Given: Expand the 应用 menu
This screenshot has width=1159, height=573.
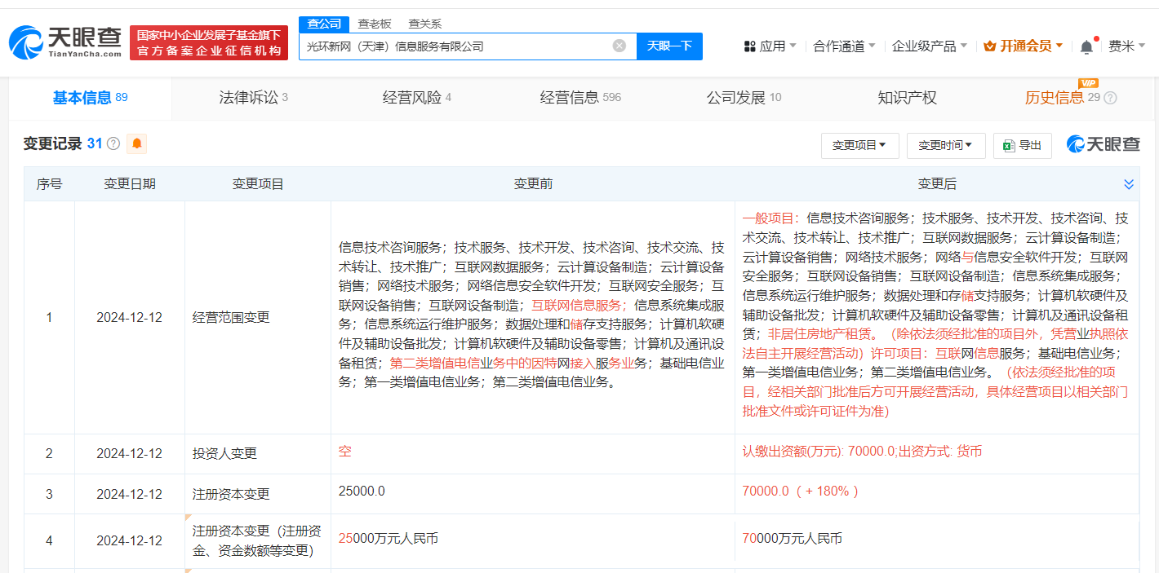Looking at the screenshot, I should (770, 46).
